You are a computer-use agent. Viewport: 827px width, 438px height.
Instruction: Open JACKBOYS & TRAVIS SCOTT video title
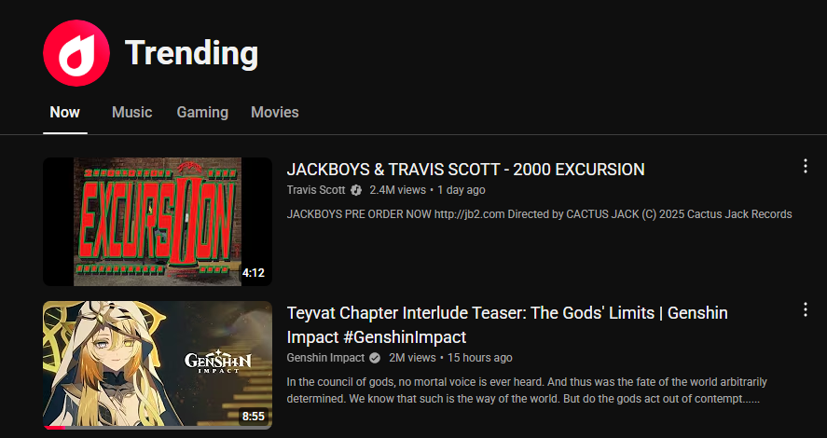coord(466,170)
